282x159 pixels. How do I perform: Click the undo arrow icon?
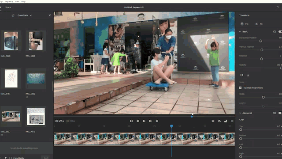[278, 8]
